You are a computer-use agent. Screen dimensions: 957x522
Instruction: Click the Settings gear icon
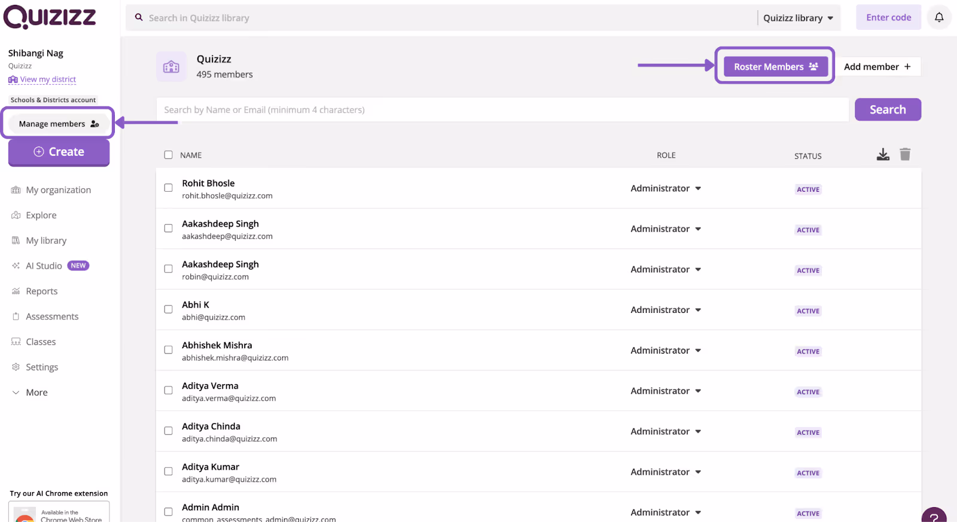coord(16,367)
